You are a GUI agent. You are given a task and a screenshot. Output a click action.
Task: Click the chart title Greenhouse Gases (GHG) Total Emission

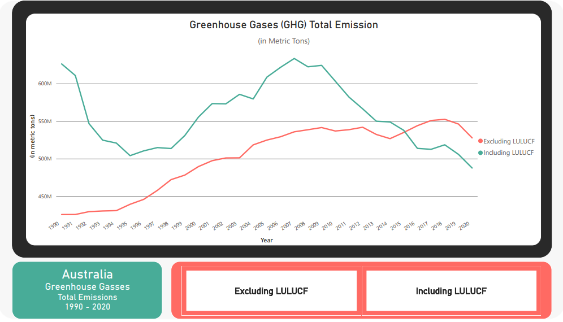(x=284, y=25)
